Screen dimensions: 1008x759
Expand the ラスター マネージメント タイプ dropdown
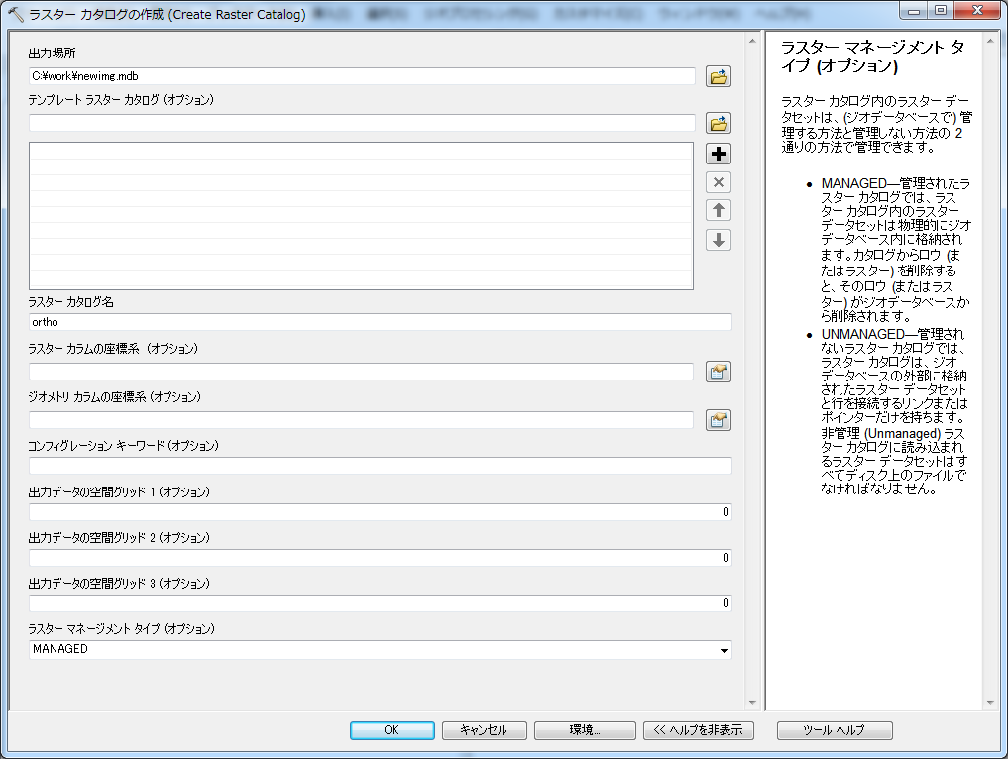(725, 651)
